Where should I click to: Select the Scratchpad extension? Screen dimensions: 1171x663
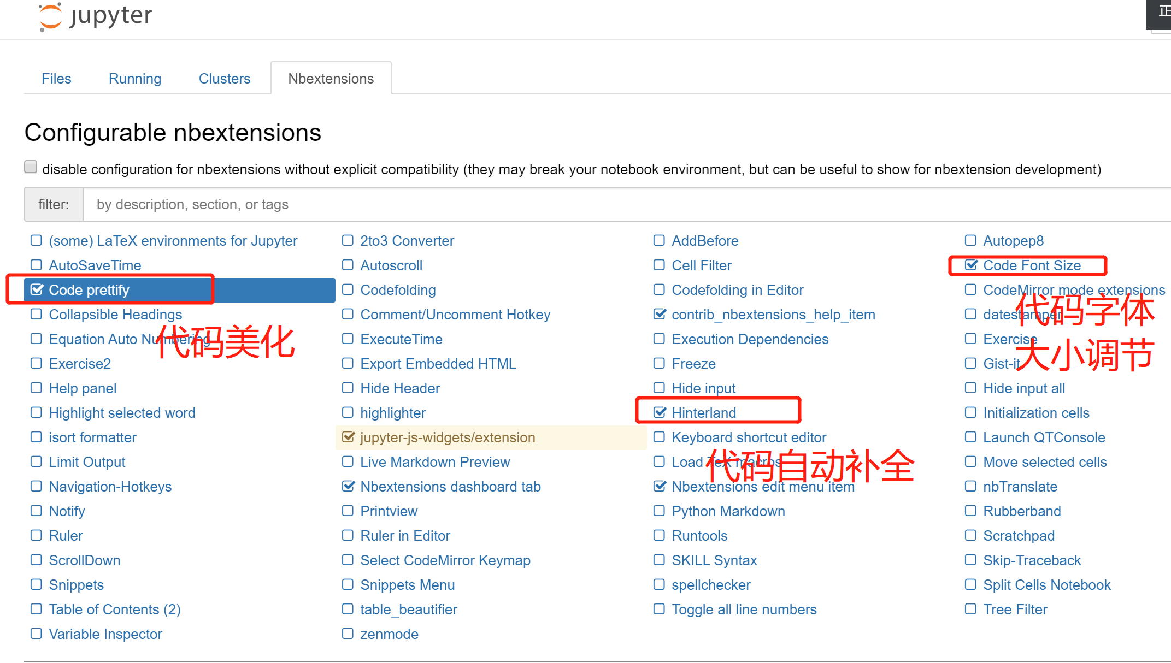pos(1019,536)
